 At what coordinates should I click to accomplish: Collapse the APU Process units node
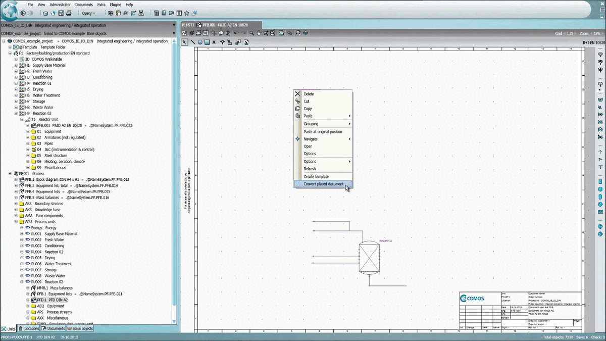(16, 222)
